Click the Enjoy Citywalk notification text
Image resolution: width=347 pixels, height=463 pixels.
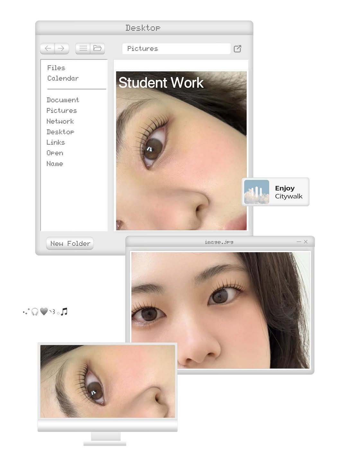(x=289, y=192)
